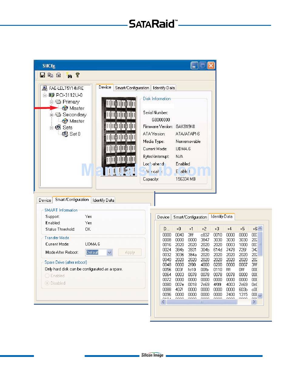Collapse the PCI-3112U-0 tree node

pyautogui.click(x=45, y=95)
